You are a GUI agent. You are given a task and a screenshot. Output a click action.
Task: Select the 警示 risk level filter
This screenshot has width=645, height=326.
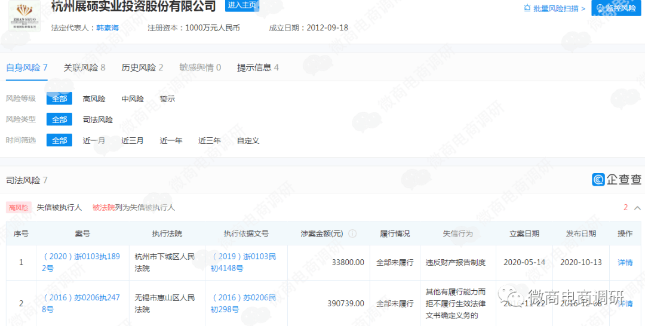coord(167,99)
